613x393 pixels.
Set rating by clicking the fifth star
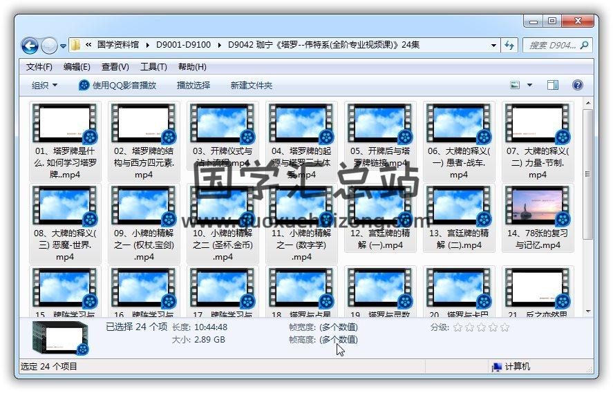504,327
